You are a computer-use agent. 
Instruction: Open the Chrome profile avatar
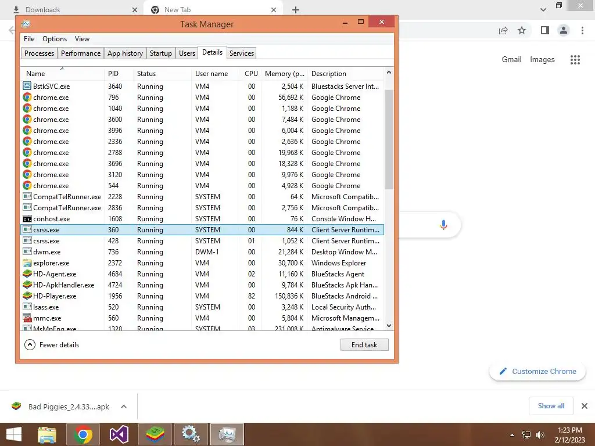coord(564,30)
